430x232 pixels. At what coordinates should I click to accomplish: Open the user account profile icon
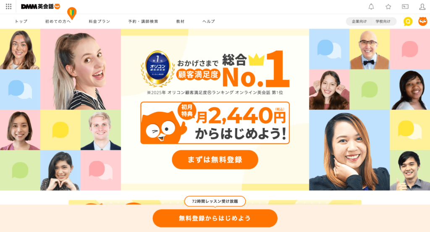[x=422, y=7]
